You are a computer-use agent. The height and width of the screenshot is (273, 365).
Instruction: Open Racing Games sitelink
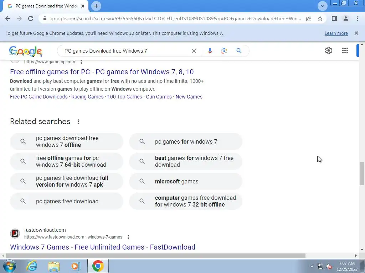pos(87,97)
